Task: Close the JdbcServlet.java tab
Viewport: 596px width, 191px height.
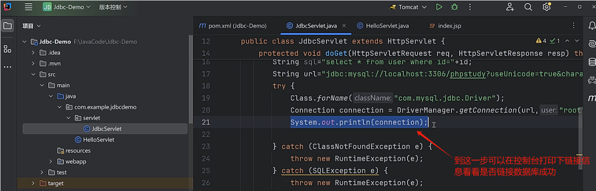Action: click(344, 26)
